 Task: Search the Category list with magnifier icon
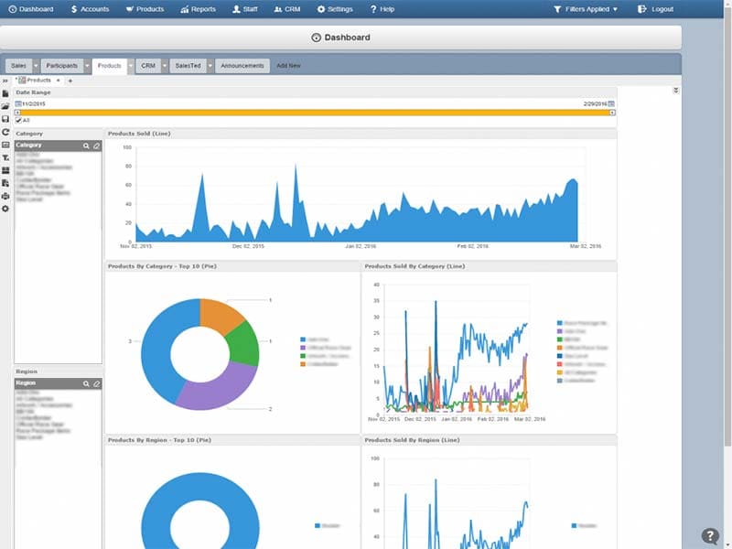coord(87,145)
